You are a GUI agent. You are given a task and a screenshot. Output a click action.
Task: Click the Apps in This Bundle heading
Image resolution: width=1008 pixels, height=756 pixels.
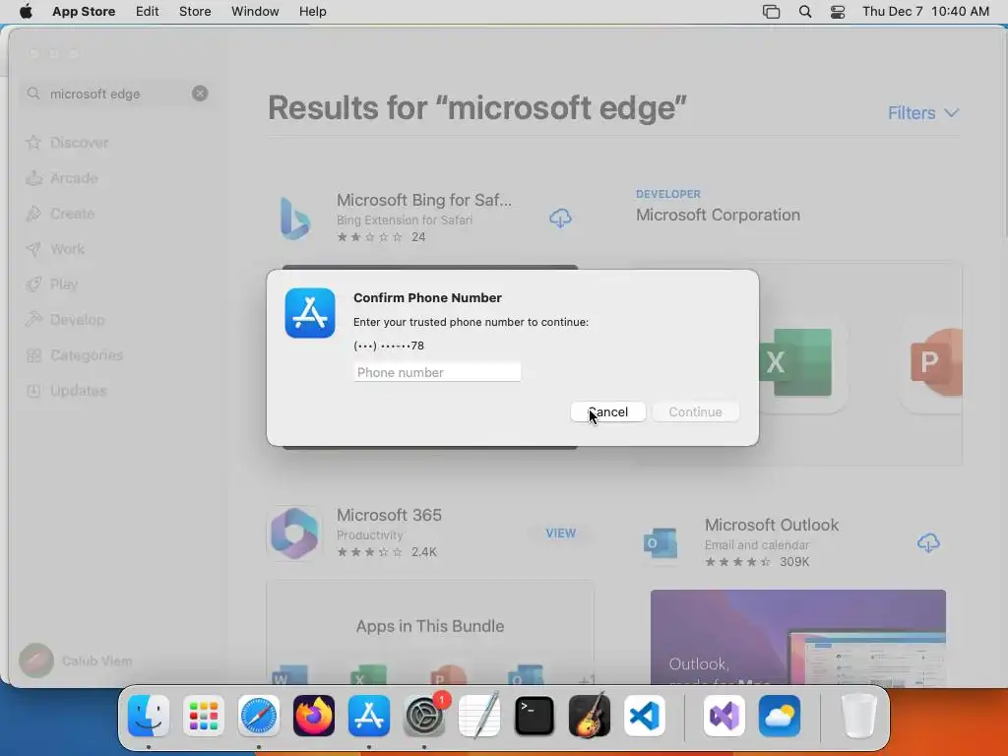[x=430, y=626]
